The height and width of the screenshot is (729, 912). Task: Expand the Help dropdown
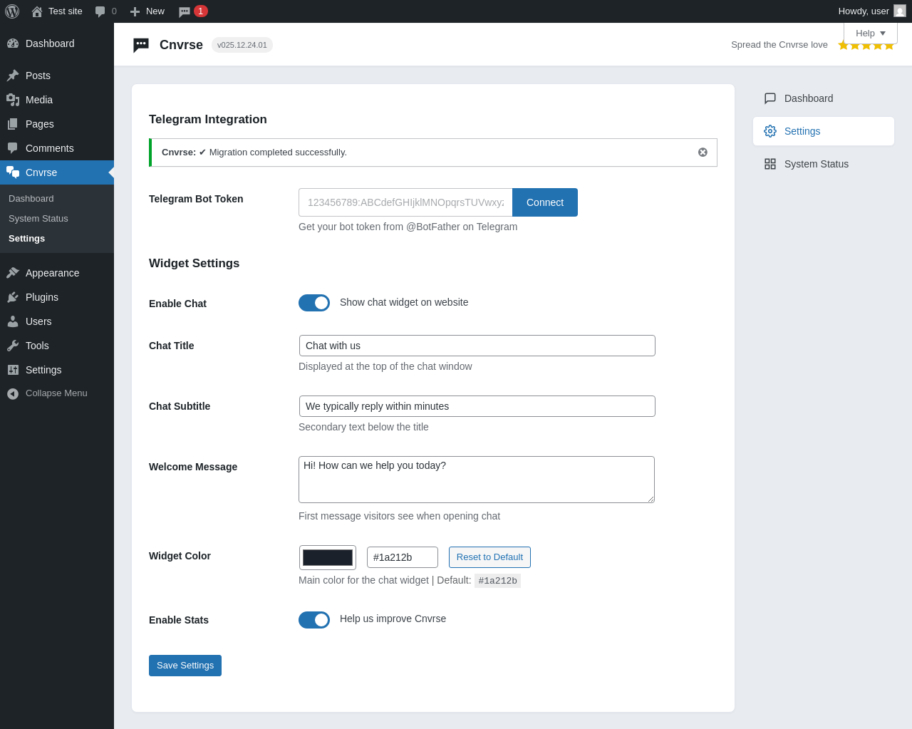click(x=871, y=33)
